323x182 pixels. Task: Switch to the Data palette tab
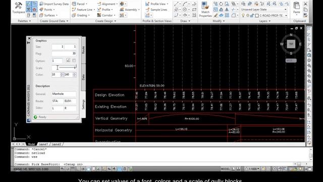83,77
